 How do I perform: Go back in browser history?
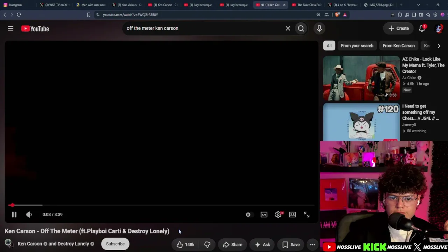(x=5, y=15)
